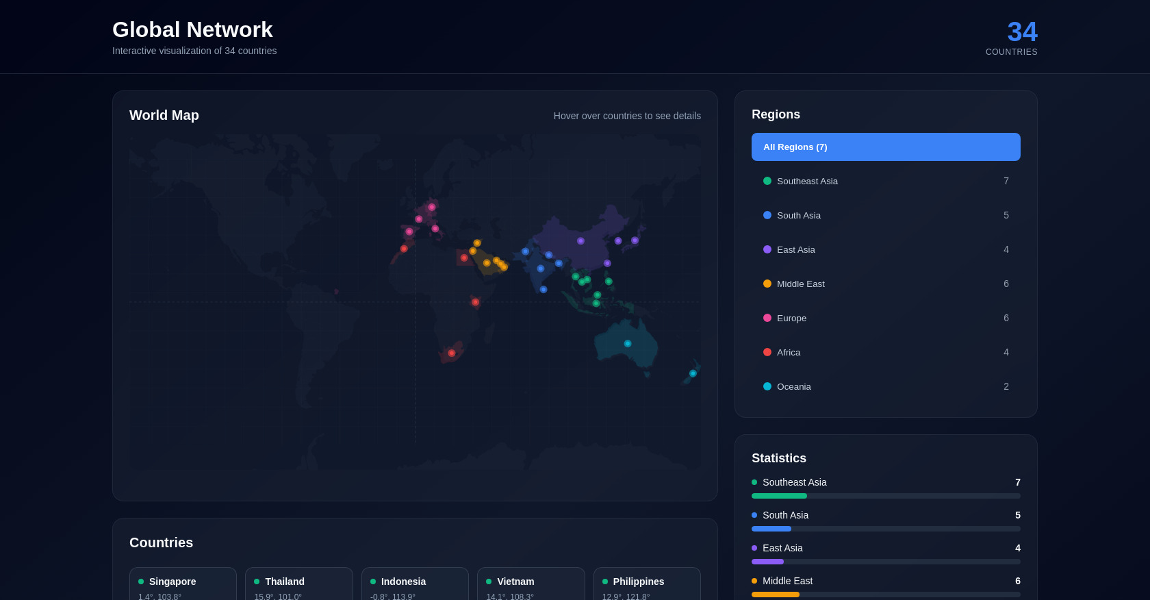Click the Southeast Asia statistics progress bar
This screenshot has height=600, width=1150.
(886, 496)
